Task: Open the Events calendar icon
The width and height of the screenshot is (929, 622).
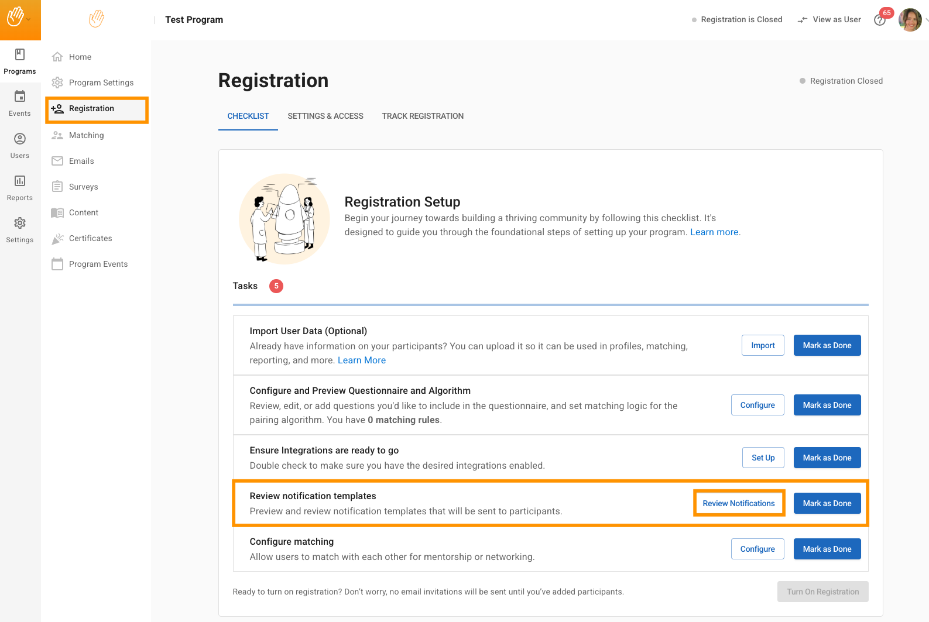Action: click(20, 97)
